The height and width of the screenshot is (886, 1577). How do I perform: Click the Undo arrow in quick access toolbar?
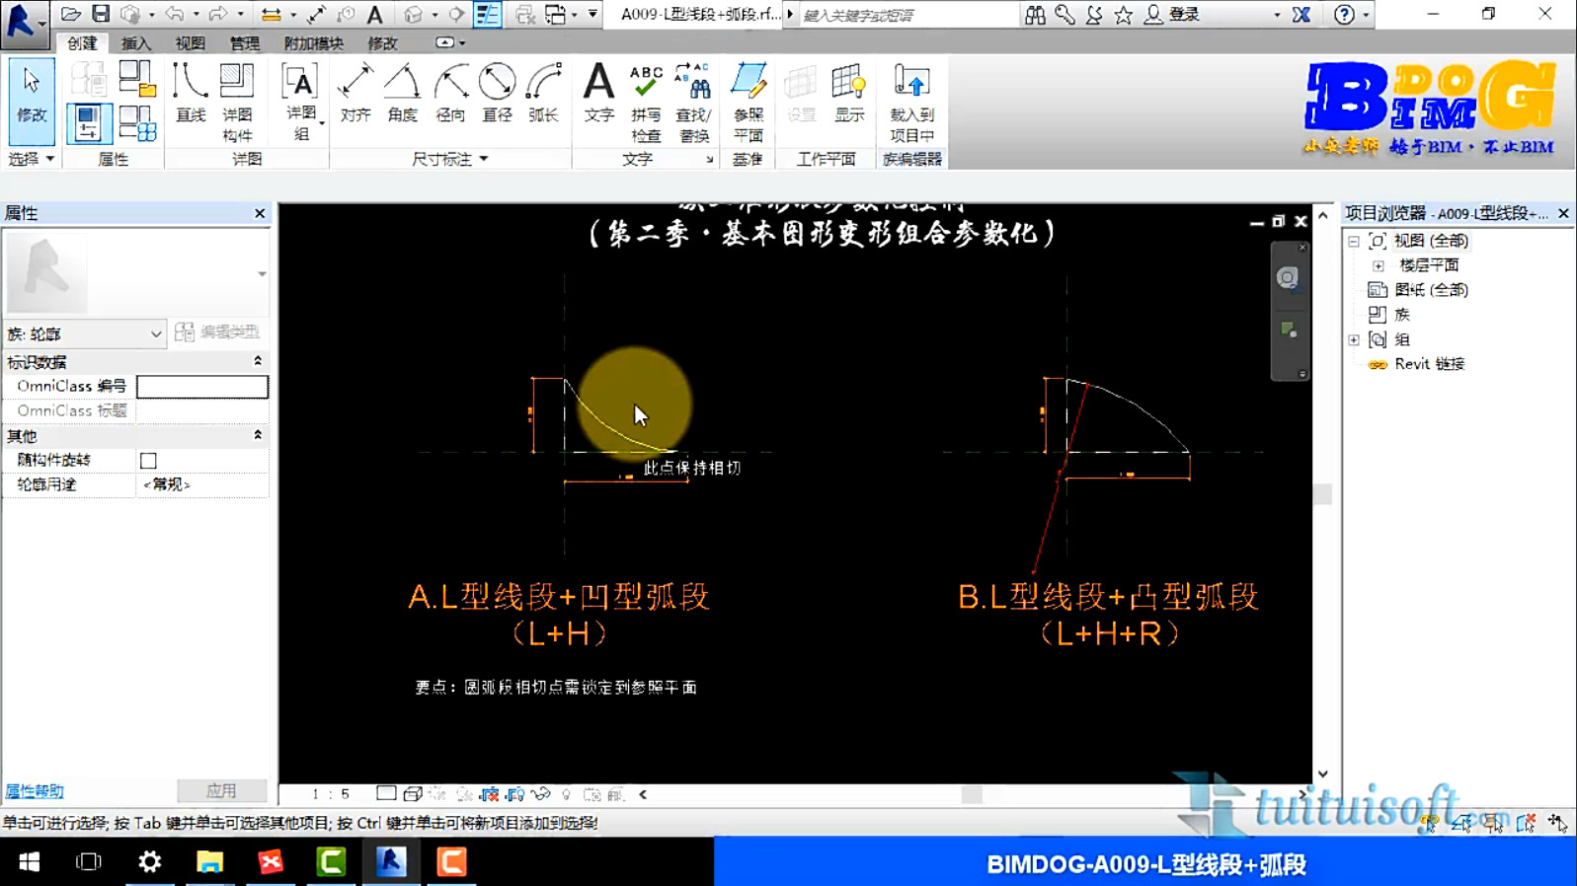click(x=174, y=14)
